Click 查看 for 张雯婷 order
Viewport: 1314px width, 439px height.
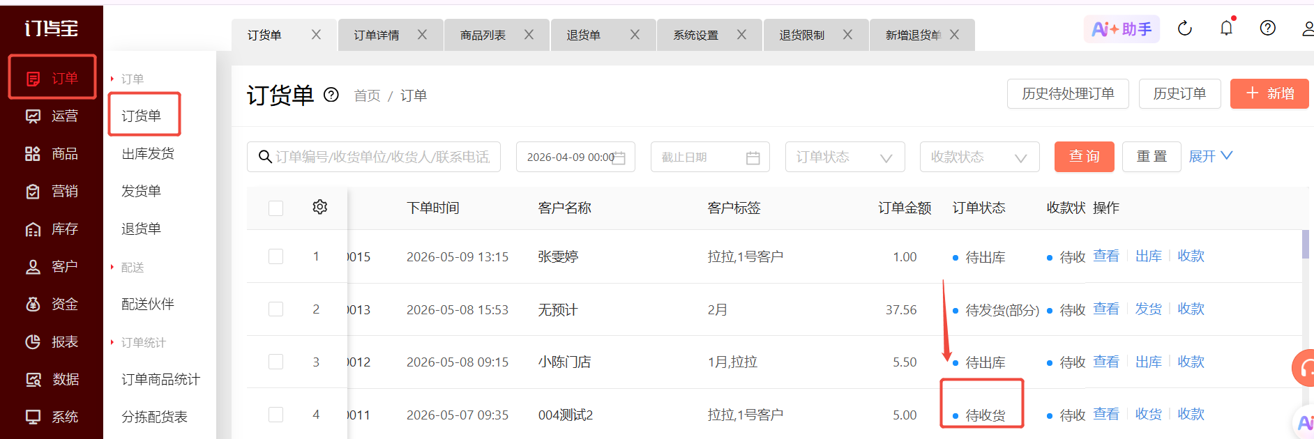coord(1106,256)
